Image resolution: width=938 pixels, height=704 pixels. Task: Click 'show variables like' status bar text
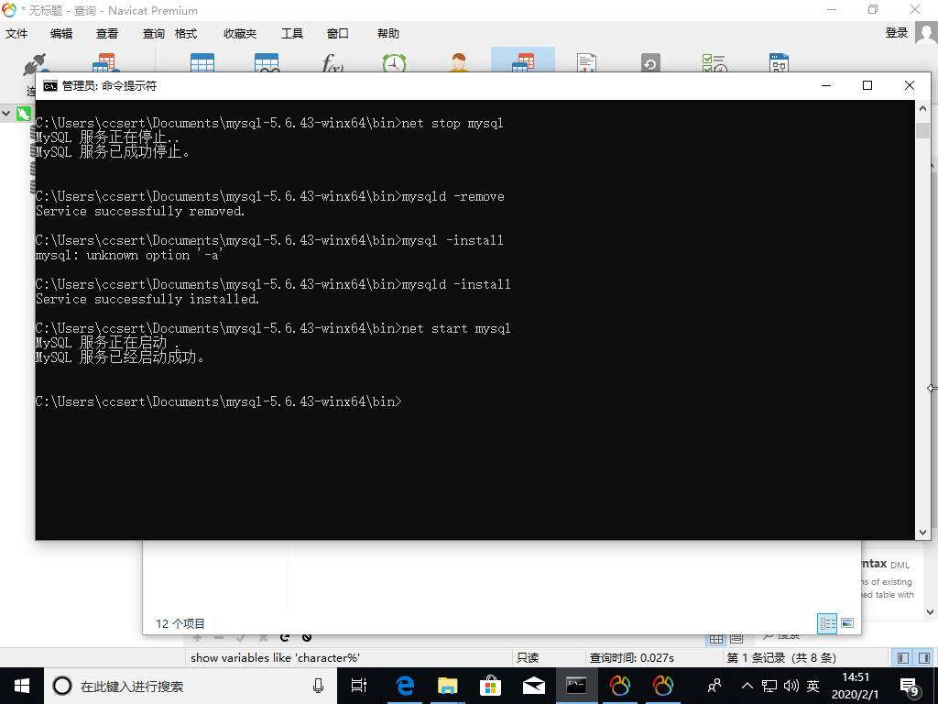(275, 658)
